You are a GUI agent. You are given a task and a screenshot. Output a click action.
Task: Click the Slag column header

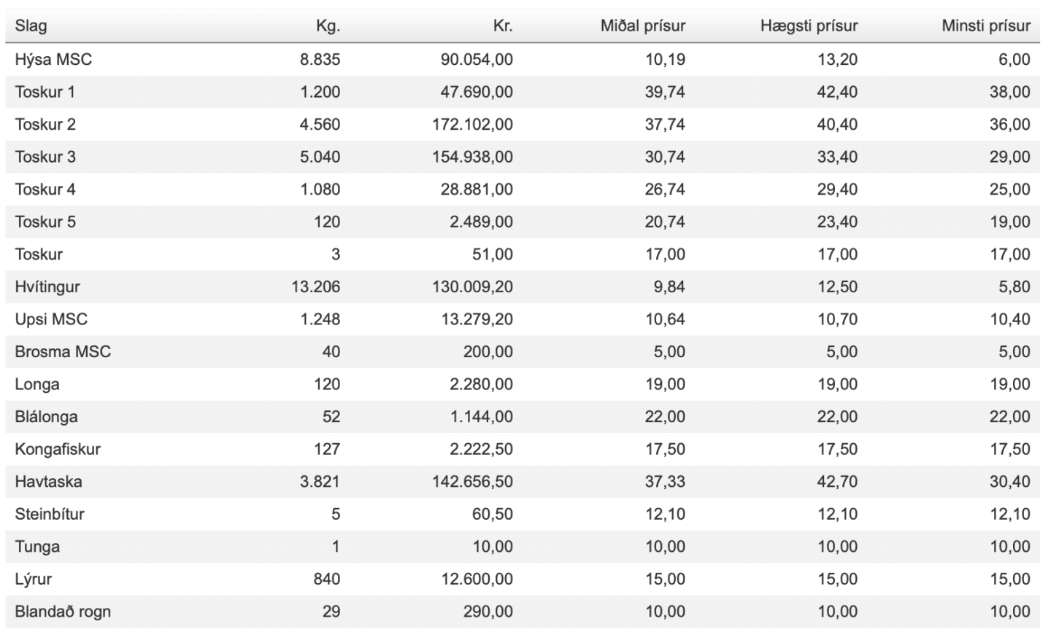31,26
